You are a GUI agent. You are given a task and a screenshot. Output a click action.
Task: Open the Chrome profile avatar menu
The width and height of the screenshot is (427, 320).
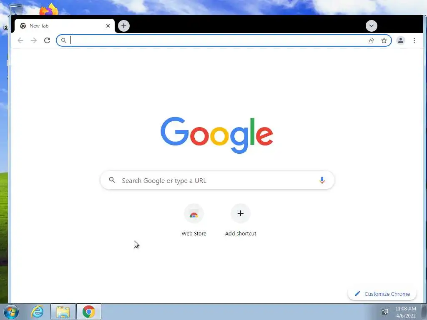coord(401,40)
